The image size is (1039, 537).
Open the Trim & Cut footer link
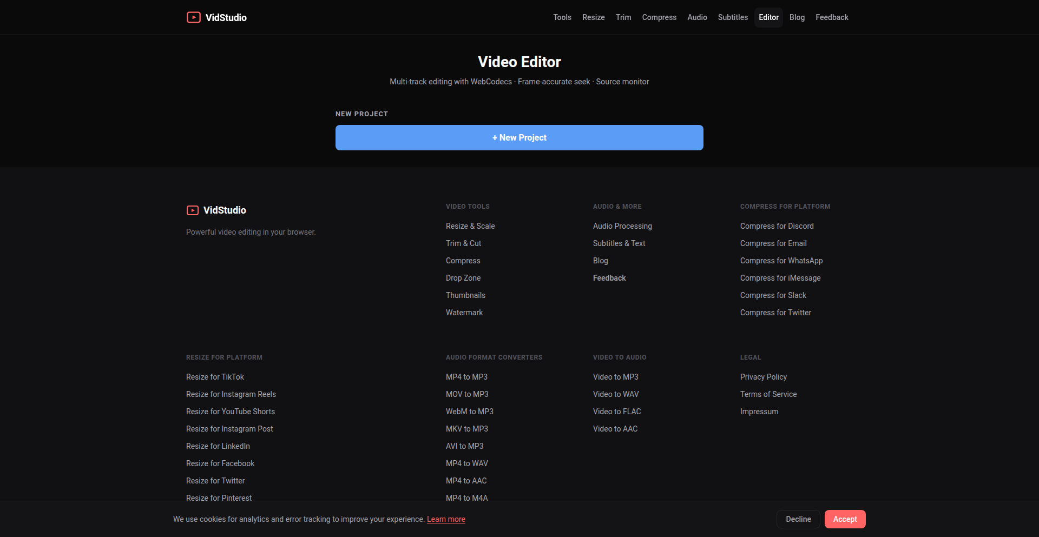tap(463, 243)
